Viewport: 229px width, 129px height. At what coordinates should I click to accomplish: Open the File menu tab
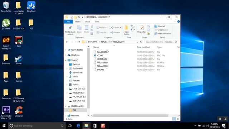[x=68, y=21]
